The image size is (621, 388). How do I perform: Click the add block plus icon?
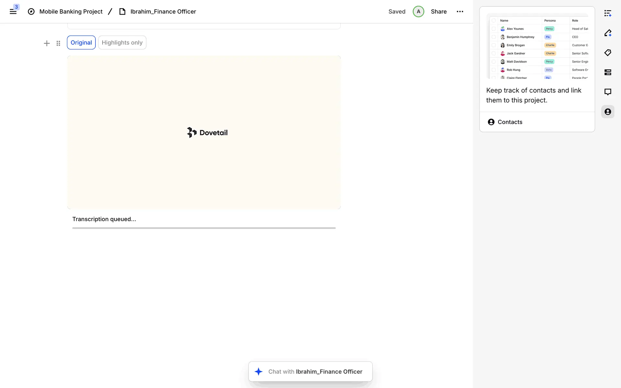(x=47, y=43)
